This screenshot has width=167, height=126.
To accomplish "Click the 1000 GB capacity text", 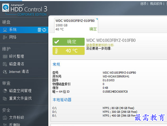I will (62, 25).
